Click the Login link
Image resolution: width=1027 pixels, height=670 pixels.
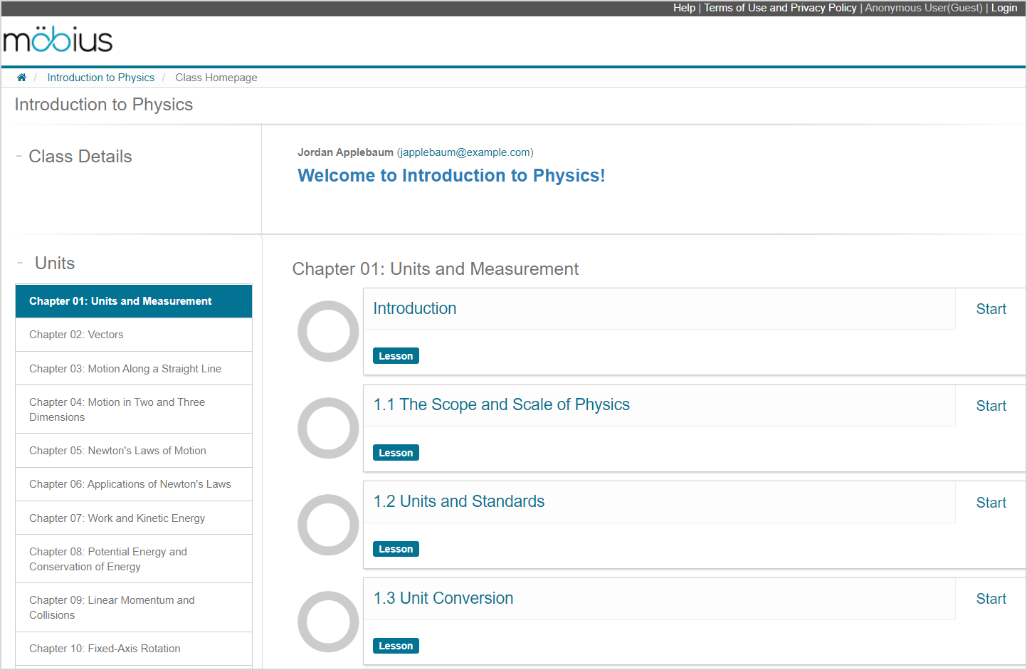coord(1004,8)
